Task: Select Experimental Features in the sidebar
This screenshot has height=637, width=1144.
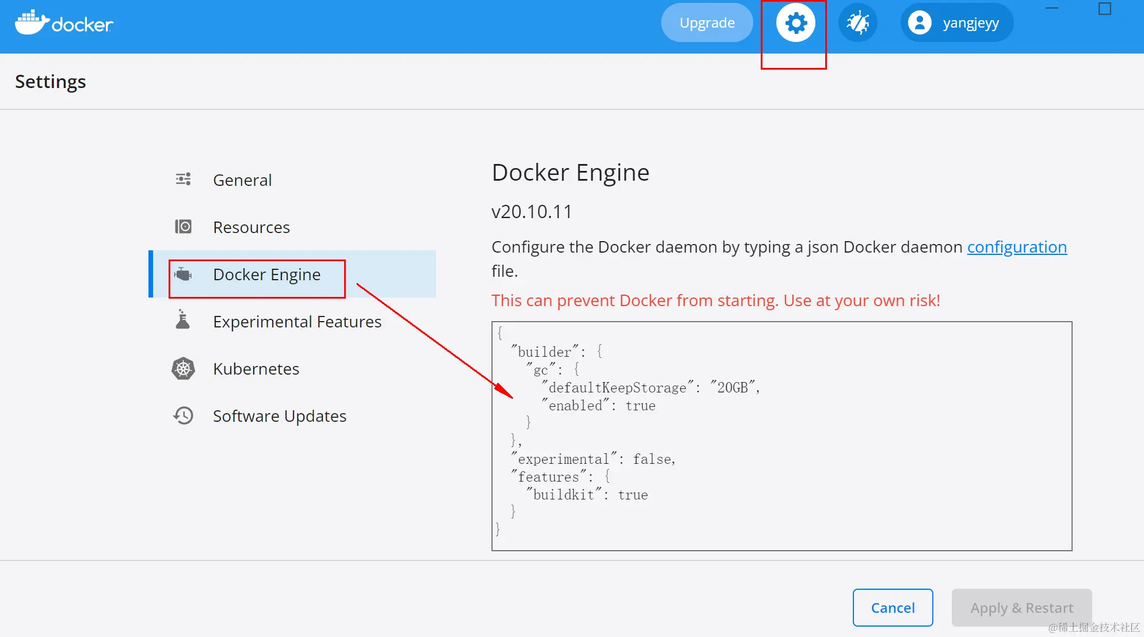Action: click(297, 322)
